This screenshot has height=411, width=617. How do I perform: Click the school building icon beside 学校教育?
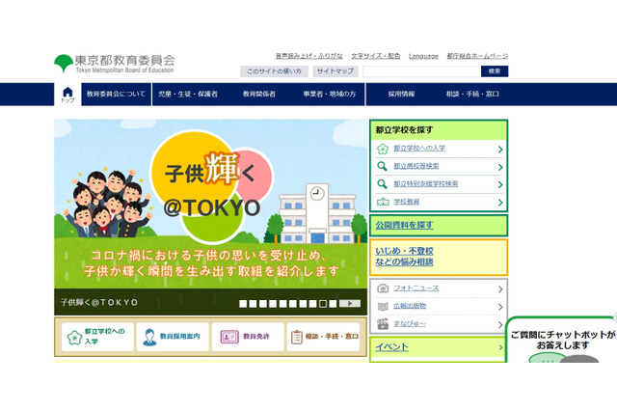383,202
